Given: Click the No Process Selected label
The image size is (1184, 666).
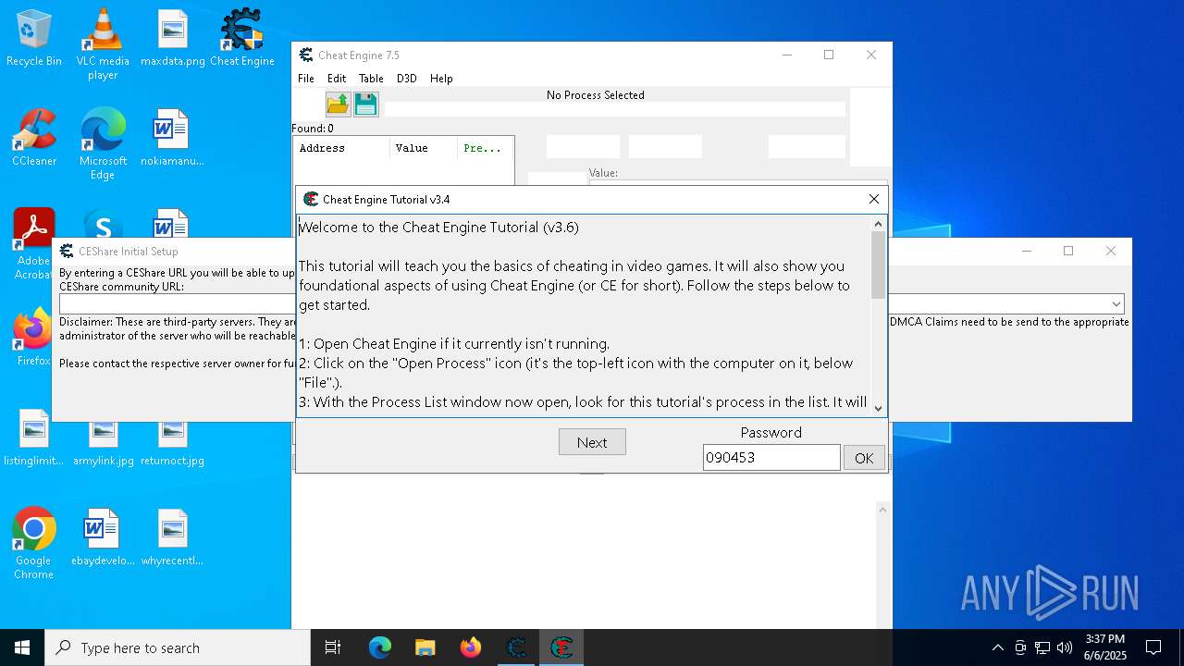Looking at the screenshot, I should pos(595,95).
